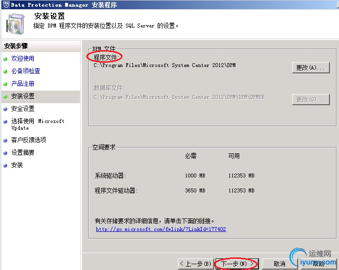Click the 1000 MB required value
Viewport: 339px width, 270px height.
point(195,175)
